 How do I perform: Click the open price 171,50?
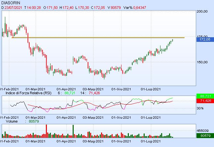tap(52, 8)
